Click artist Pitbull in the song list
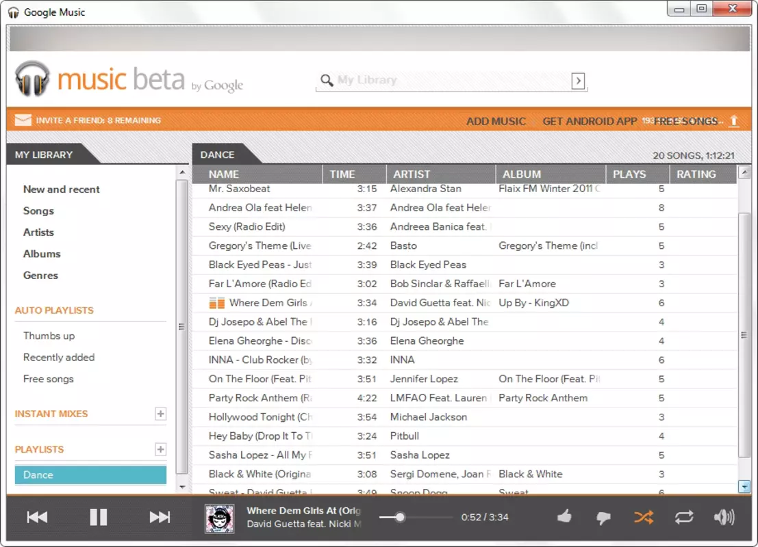The image size is (758, 547). point(404,436)
